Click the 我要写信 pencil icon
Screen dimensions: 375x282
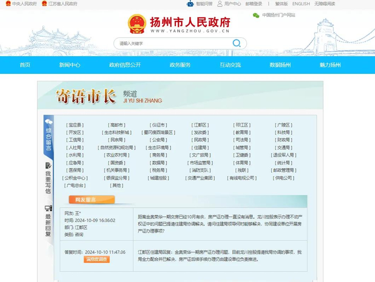[48, 165]
